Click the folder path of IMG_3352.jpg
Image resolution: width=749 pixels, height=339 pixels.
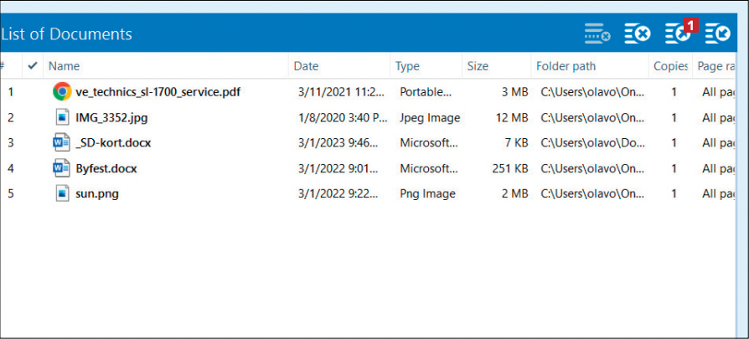(591, 118)
